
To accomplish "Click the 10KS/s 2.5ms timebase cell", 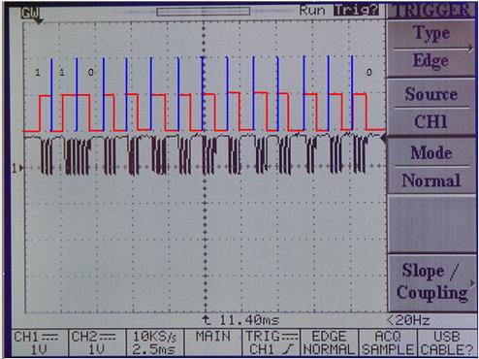I will pyautogui.click(x=154, y=343).
